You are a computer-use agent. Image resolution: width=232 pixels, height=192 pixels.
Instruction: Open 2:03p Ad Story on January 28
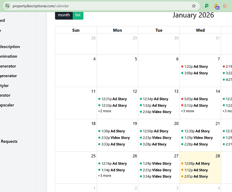point(194,177)
